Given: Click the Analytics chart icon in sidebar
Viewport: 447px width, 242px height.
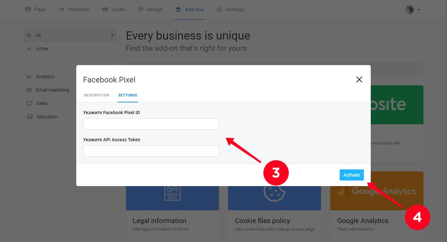Looking at the screenshot, I should pyautogui.click(x=29, y=77).
